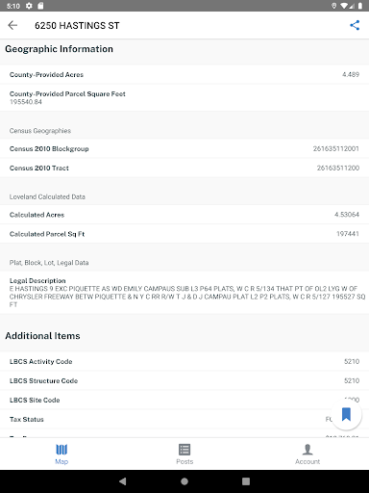
Task: Select Calculated Parcel Sq Ft row
Action: 184,234
